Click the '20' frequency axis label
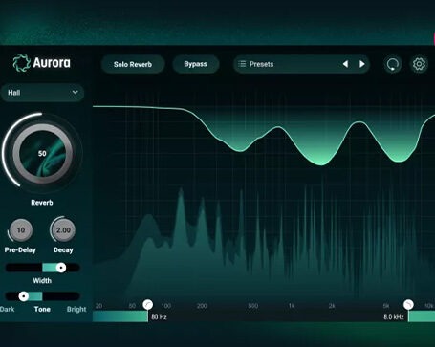Screen dimensions: 435x347 pos(99,306)
